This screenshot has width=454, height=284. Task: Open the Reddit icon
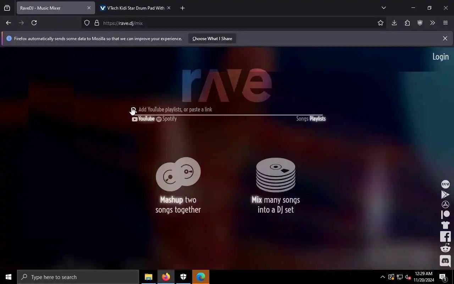445,248
